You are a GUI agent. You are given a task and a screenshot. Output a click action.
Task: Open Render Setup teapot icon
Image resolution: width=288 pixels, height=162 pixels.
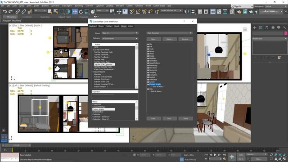239,12
